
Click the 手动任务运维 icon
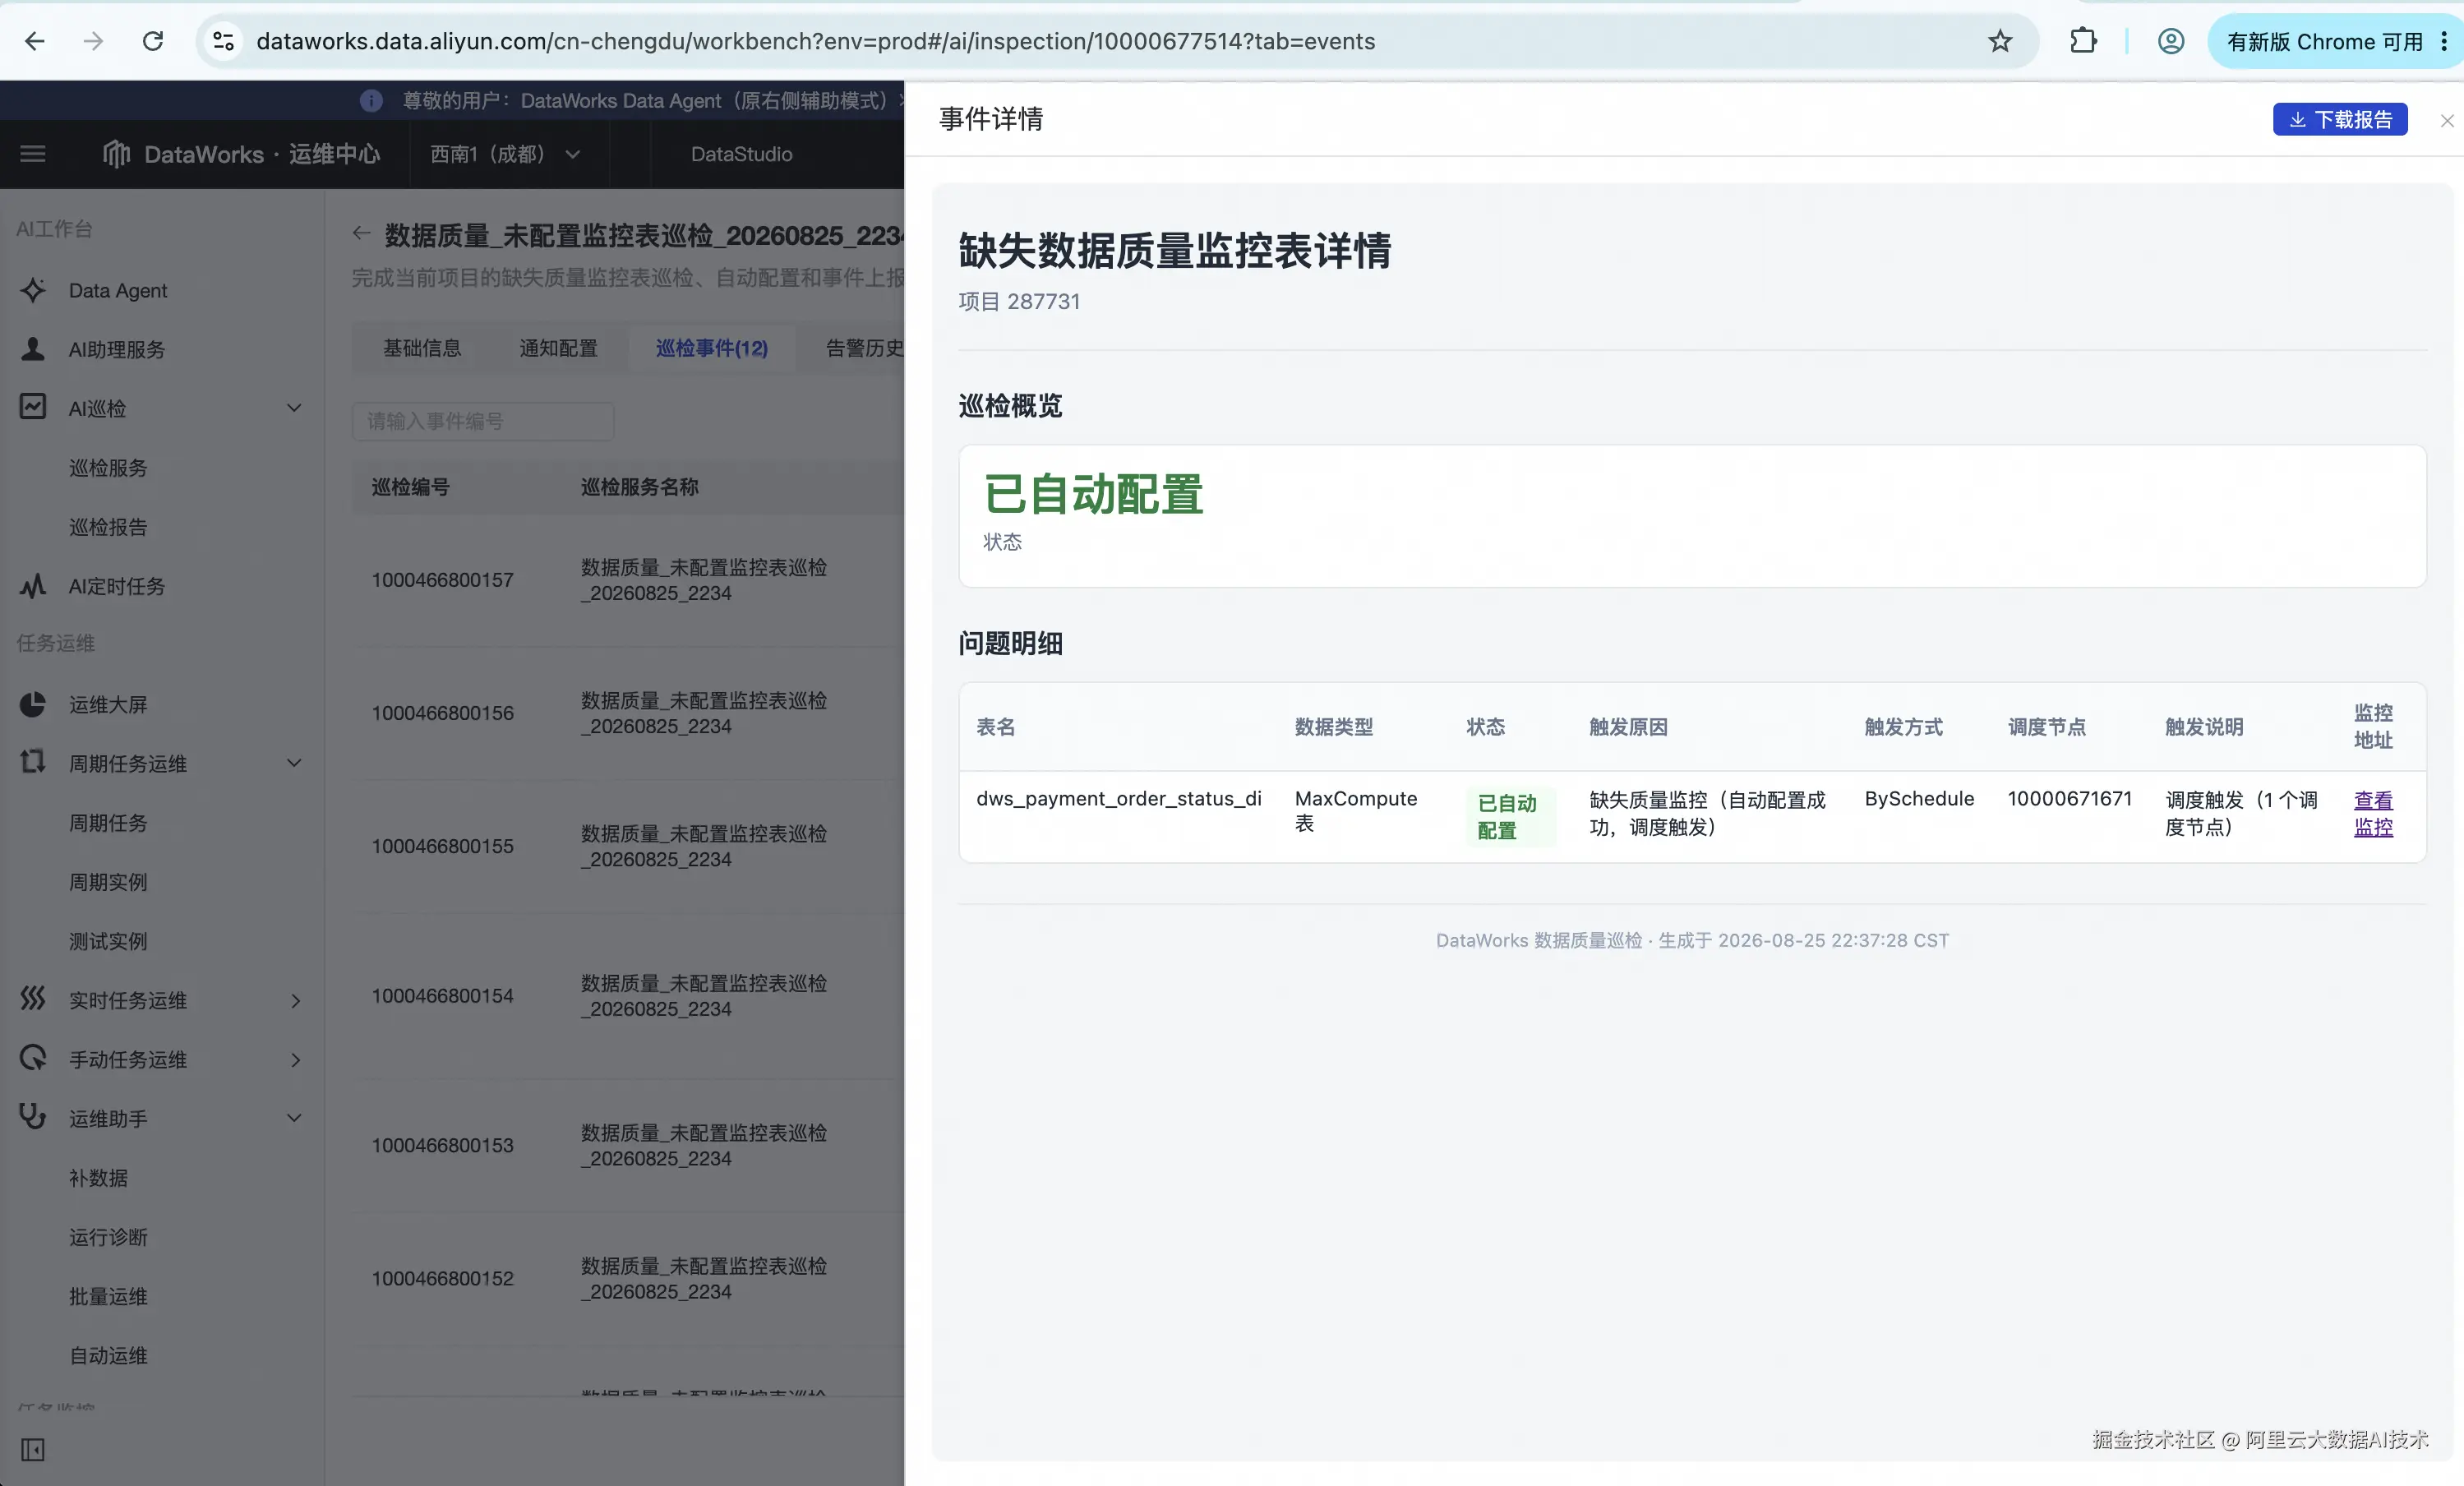point(33,1058)
